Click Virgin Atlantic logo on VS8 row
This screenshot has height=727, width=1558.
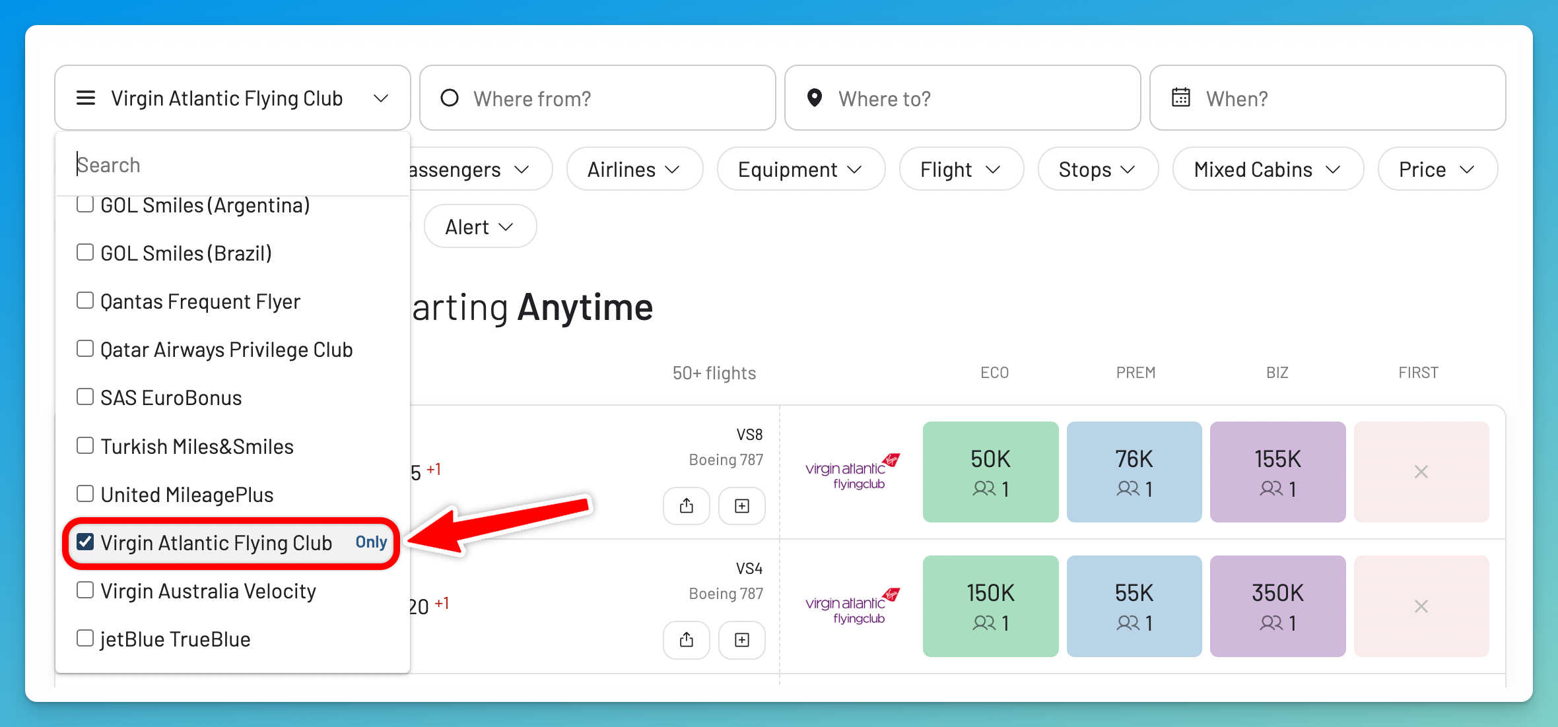coord(852,472)
